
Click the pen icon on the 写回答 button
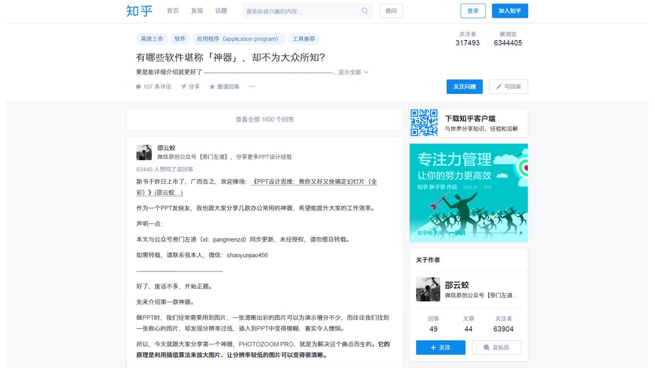499,86
